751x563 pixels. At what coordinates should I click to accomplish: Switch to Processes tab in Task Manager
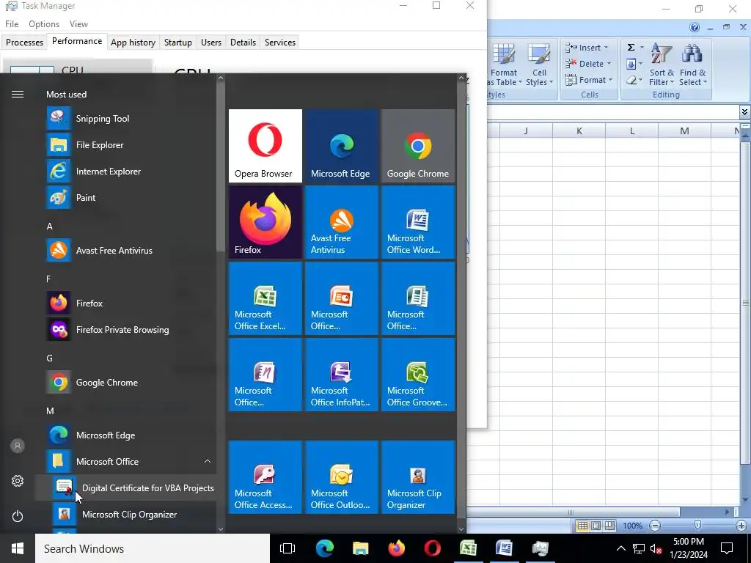pyautogui.click(x=24, y=42)
